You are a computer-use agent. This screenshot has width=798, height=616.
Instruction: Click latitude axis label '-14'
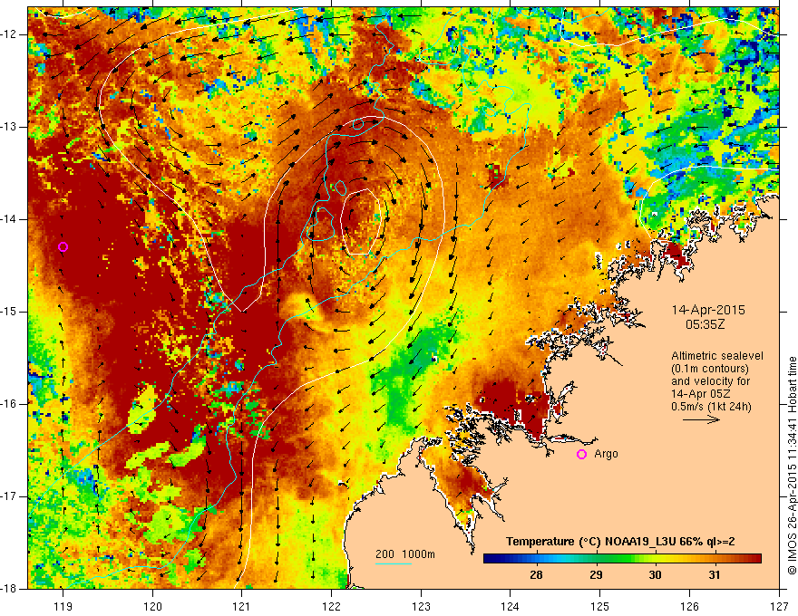(10, 219)
